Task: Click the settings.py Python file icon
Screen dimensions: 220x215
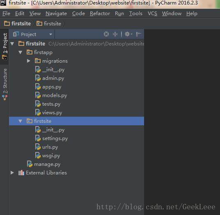Action: [38, 138]
